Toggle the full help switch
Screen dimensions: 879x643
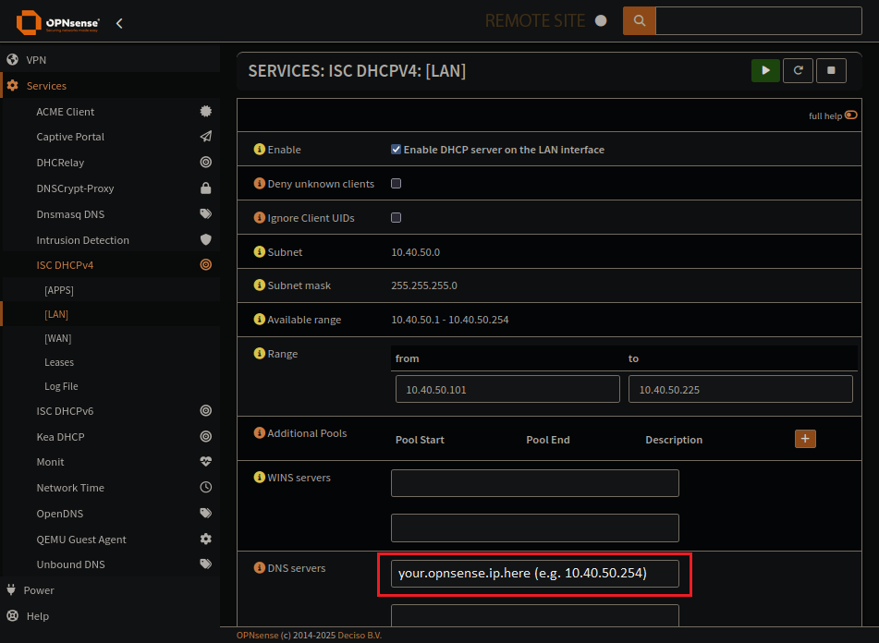[x=851, y=115]
